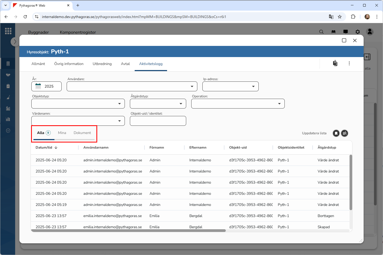
Task: Click the column settings icon above table
Action: click(344, 133)
